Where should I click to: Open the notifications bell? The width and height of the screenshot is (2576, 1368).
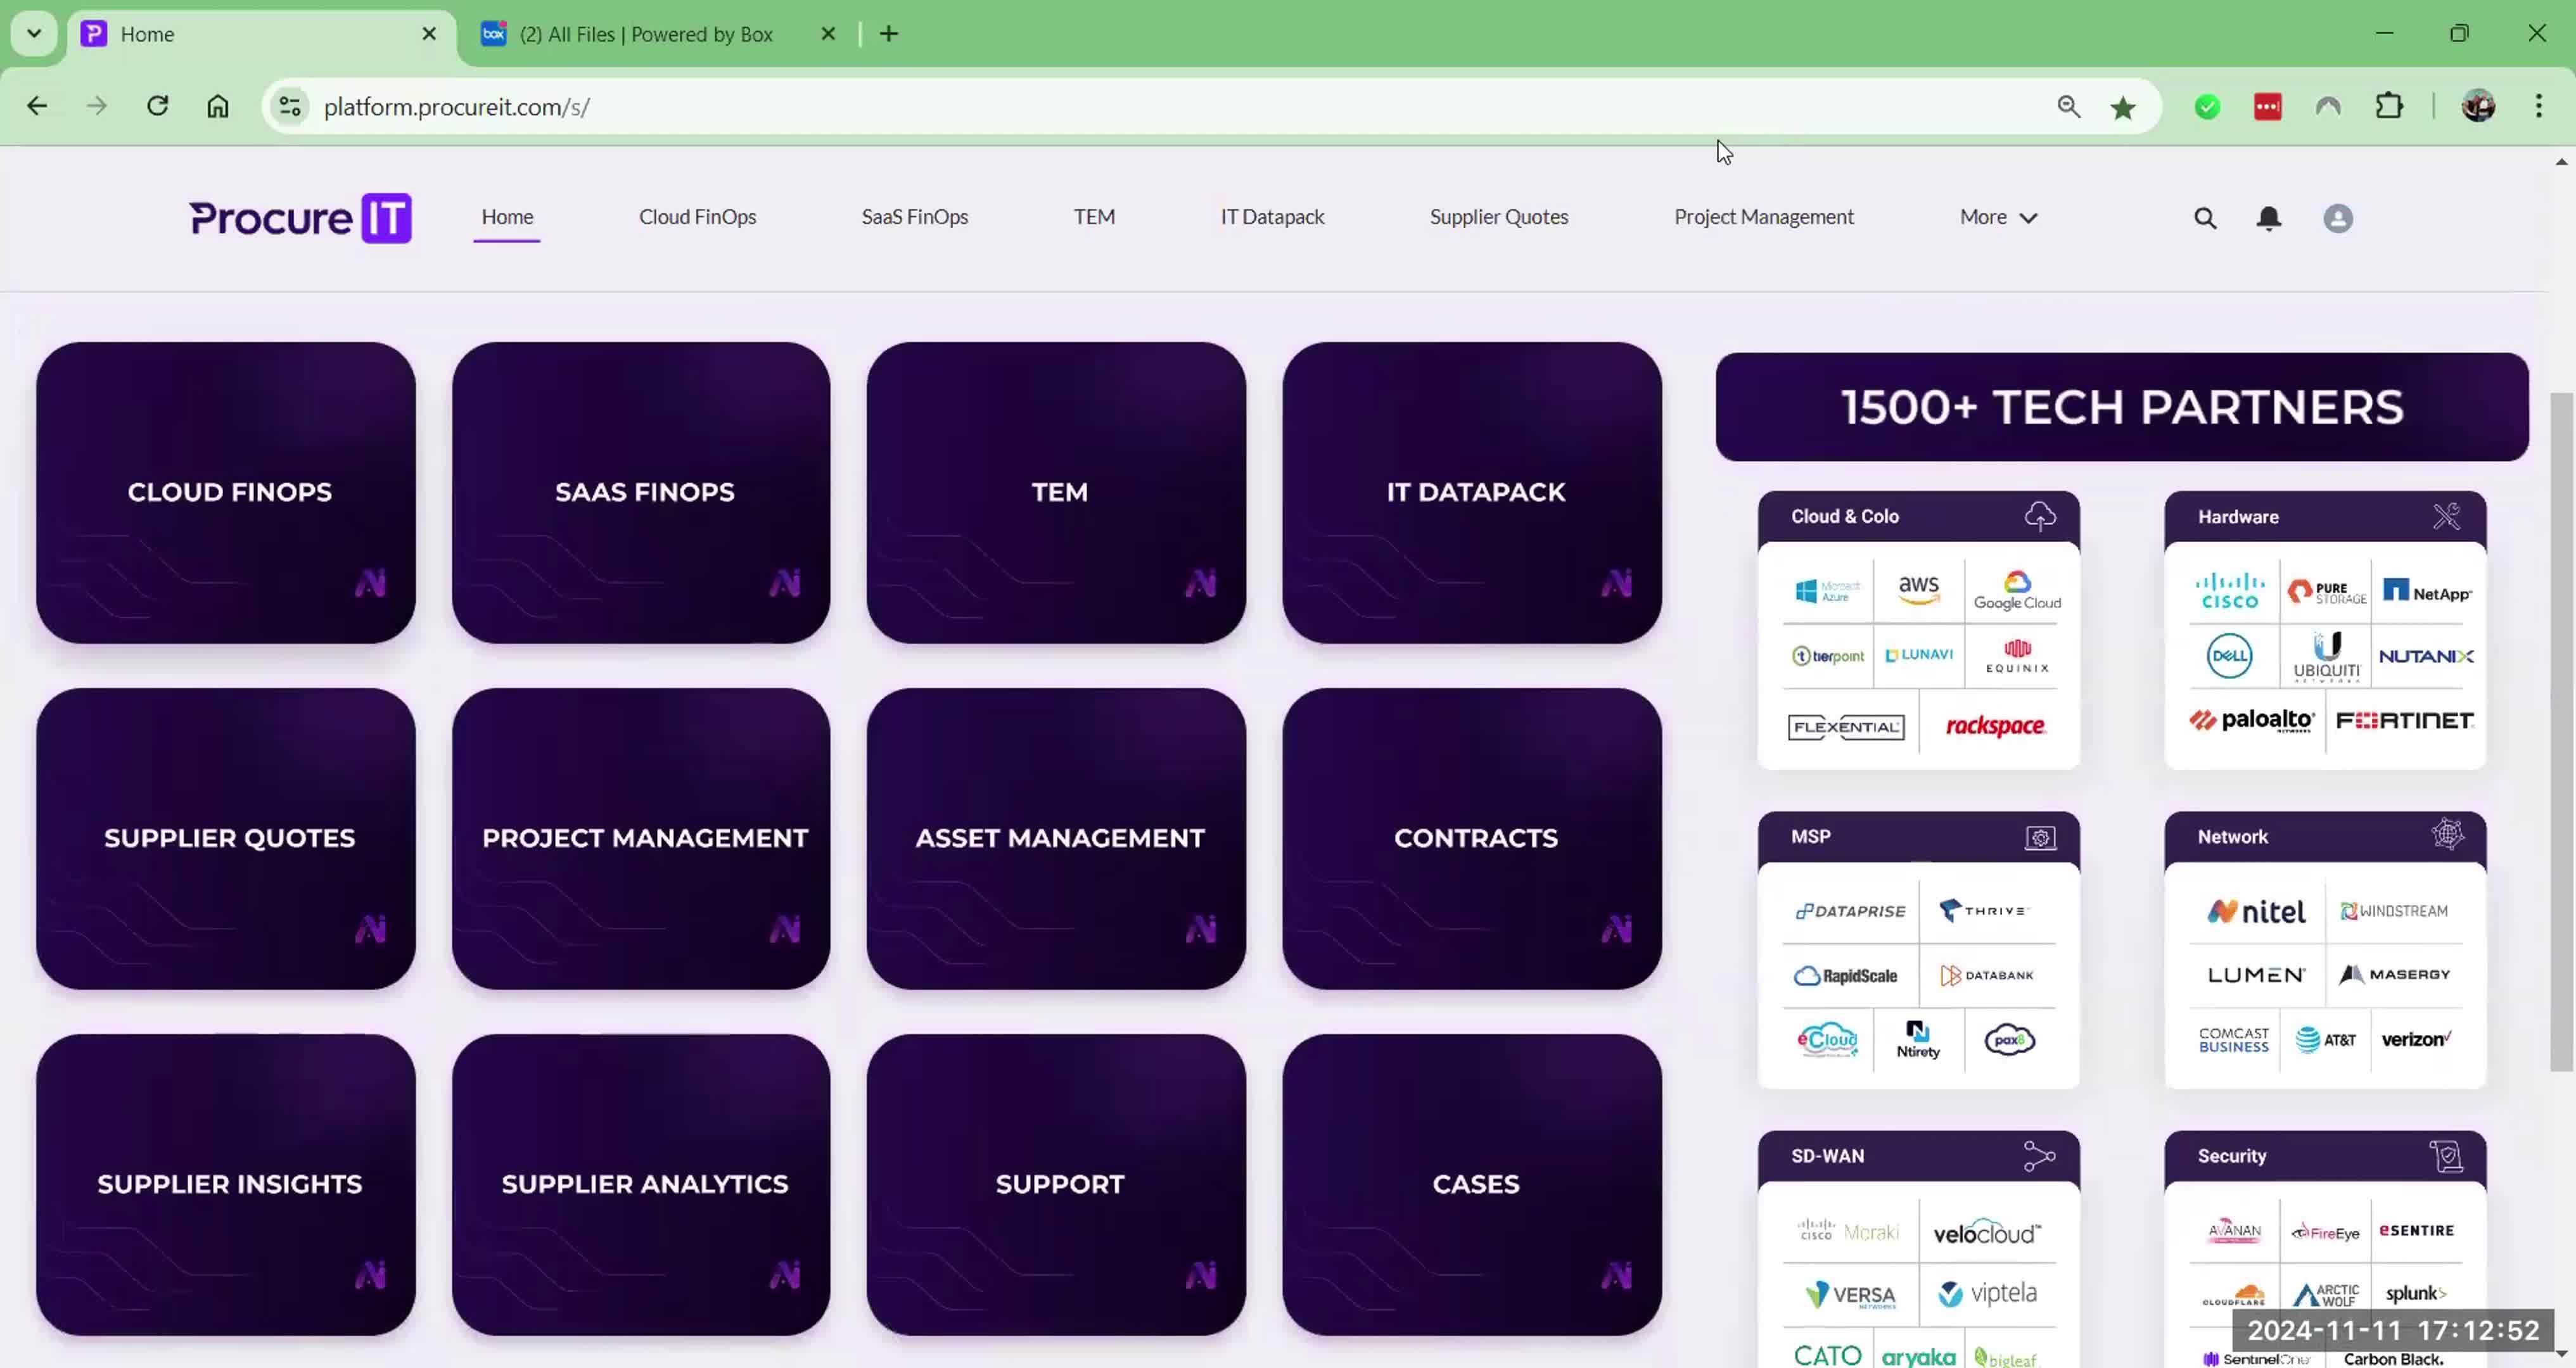2269,218
